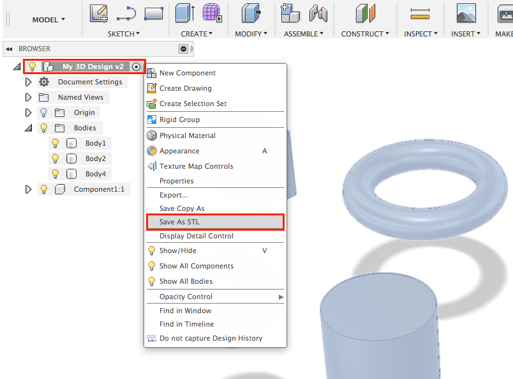The height and width of the screenshot is (379, 513).
Task: Expand the Document Settings tree node
Action: (28, 82)
